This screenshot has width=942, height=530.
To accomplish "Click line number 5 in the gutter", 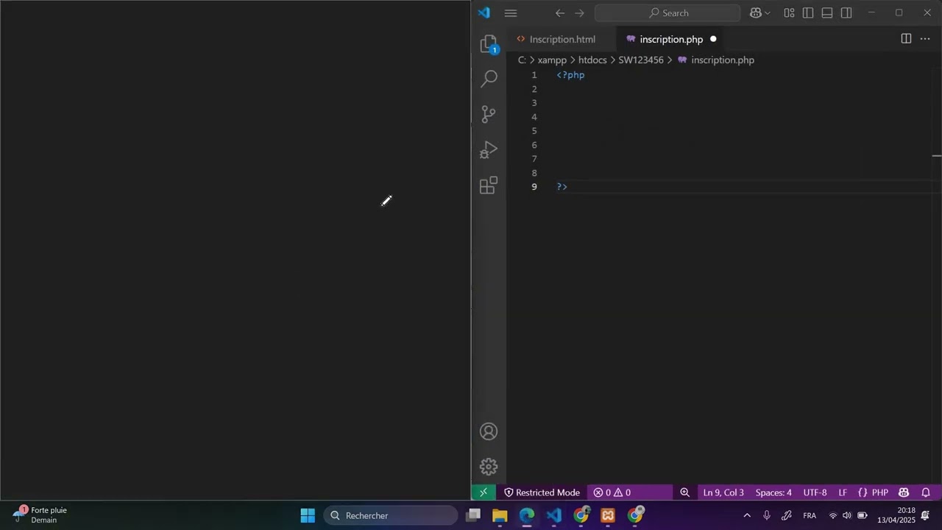I will 534,131.
